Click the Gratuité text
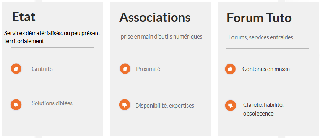Image resolution: width=320 pixels, height=138 pixels. tap(42, 69)
